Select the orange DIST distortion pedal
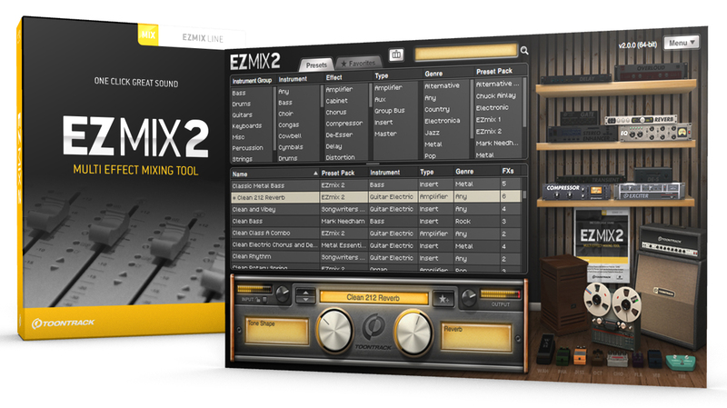This screenshot has width=727, height=408. coord(580,356)
